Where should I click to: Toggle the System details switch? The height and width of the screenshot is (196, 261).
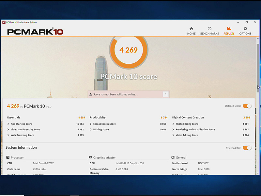[x=247, y=148]
